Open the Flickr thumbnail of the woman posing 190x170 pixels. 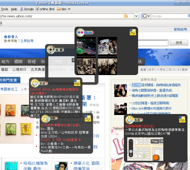click(107, 46)
